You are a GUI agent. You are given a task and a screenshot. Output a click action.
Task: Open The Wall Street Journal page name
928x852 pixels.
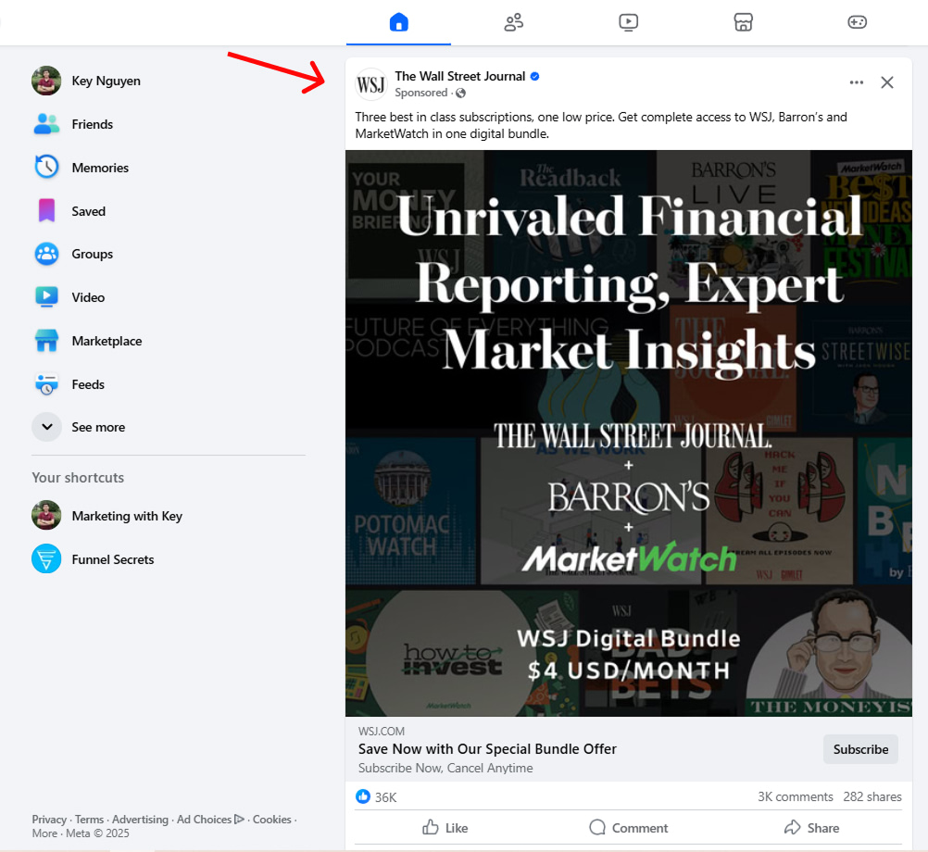(460, 76)
